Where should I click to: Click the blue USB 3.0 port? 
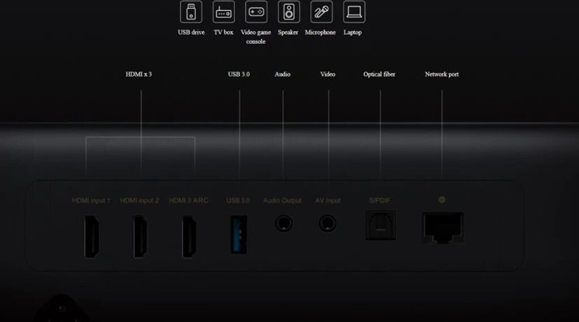coord(238,234)
